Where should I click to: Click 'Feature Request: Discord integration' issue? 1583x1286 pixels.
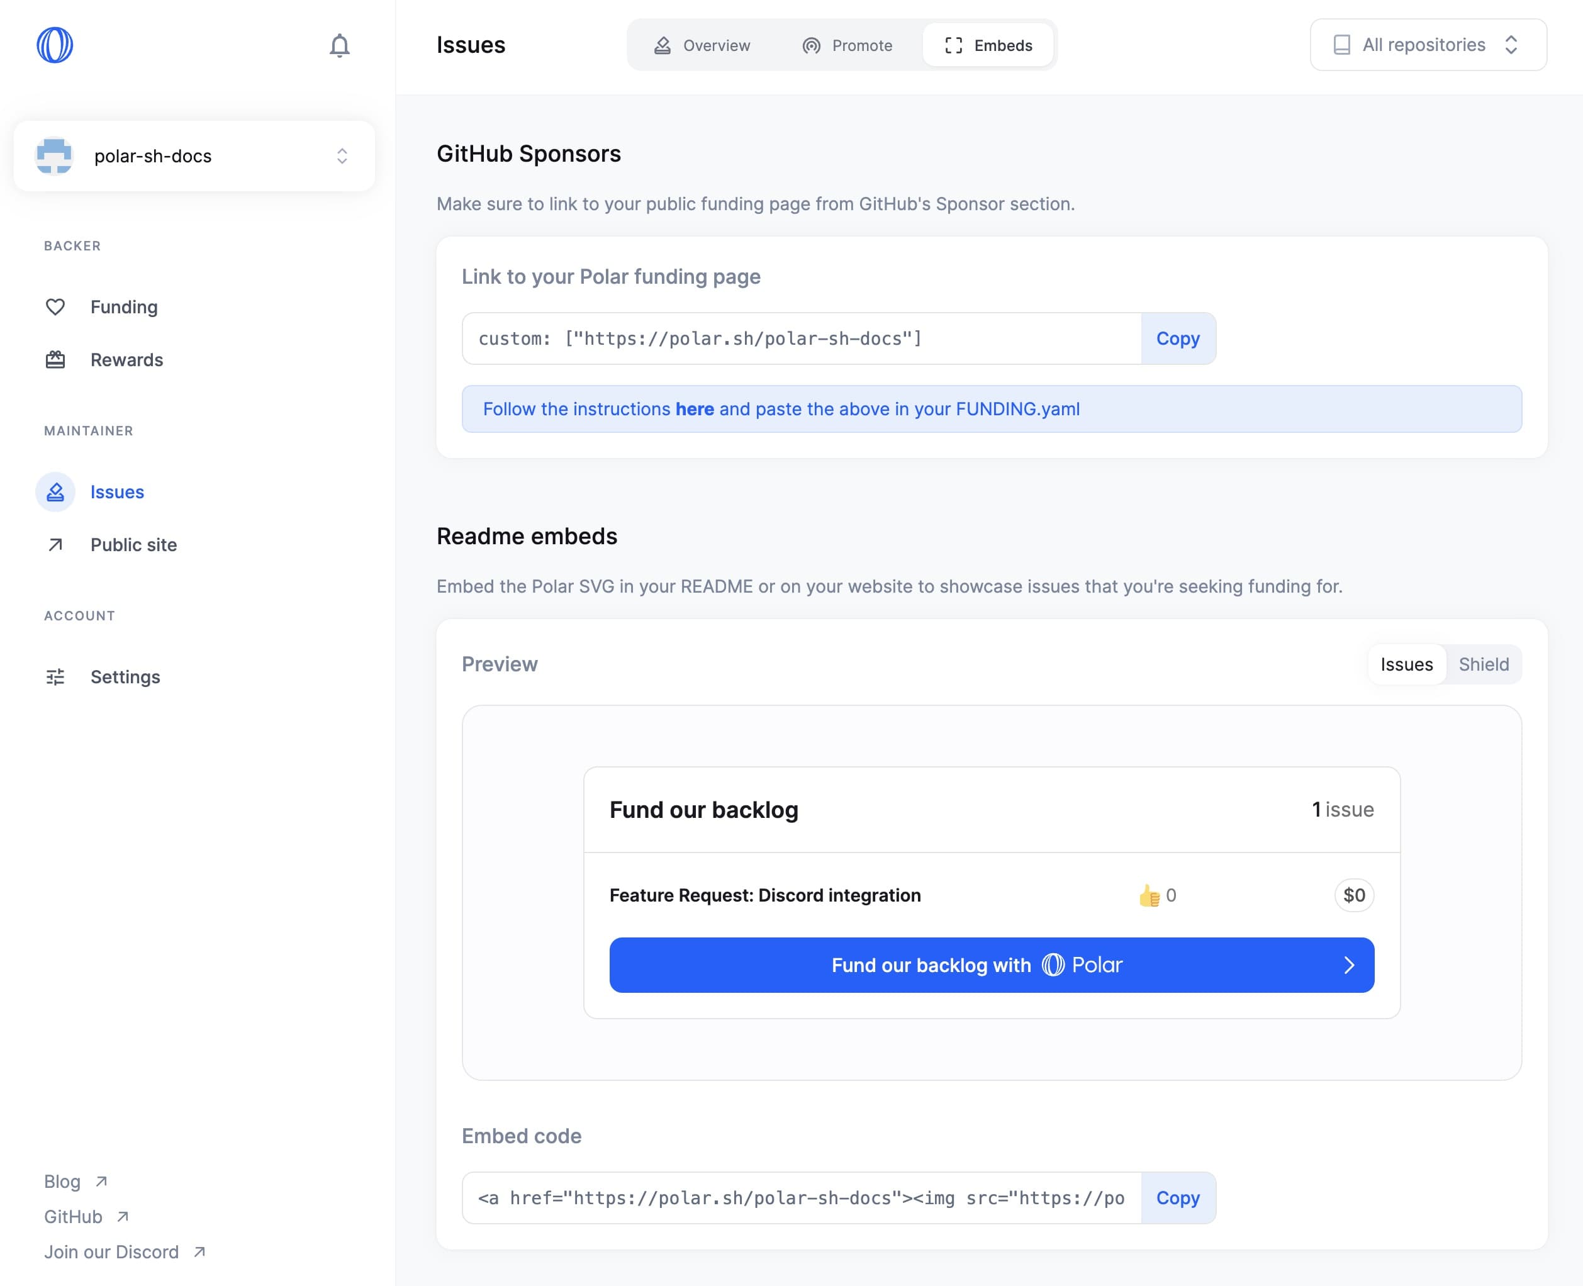pos(765,896)
